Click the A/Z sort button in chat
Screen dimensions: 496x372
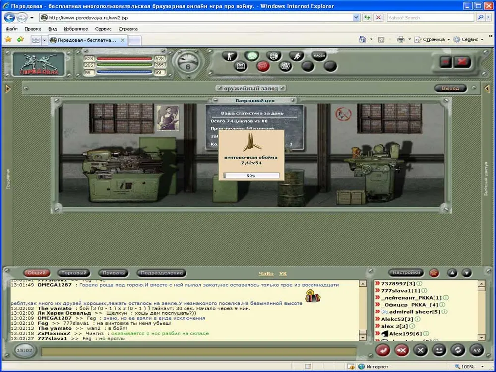(476, 350)
